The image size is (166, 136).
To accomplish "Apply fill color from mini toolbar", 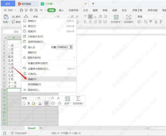I will [x=33, y=103].
